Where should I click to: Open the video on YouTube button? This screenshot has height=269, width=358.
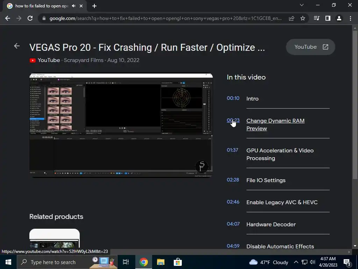point(310,47)
